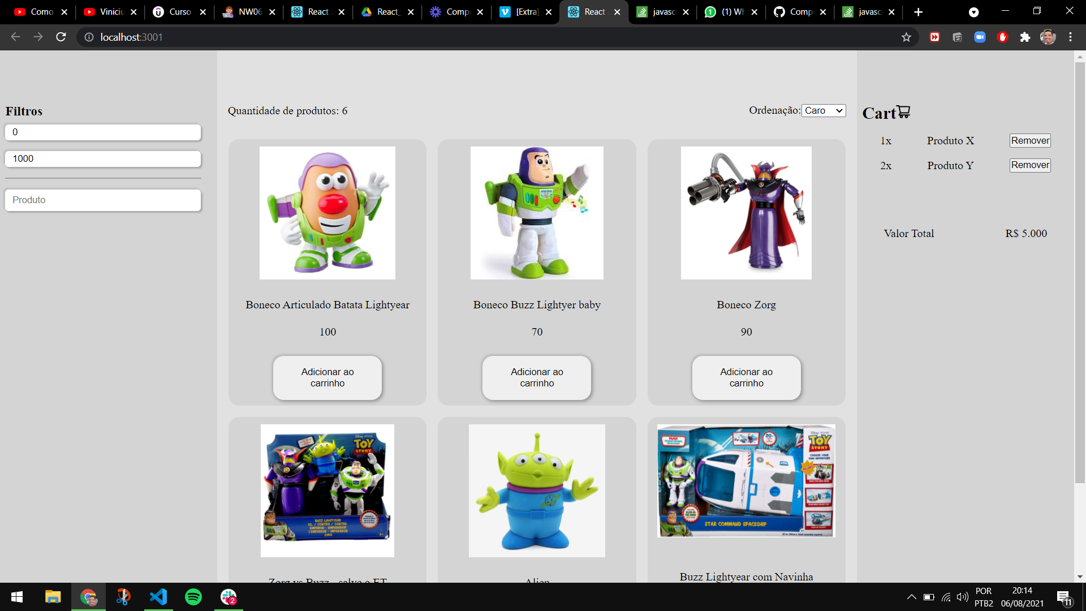Expand the Ordenação dropdown set to Caro
1086x611 pixels.
[824, 111]
